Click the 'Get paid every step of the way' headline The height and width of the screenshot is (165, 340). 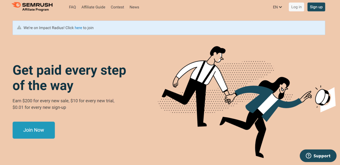pos(69,78)
